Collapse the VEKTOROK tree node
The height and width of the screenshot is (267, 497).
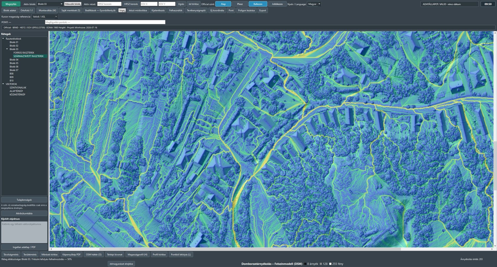coord(3,84)
